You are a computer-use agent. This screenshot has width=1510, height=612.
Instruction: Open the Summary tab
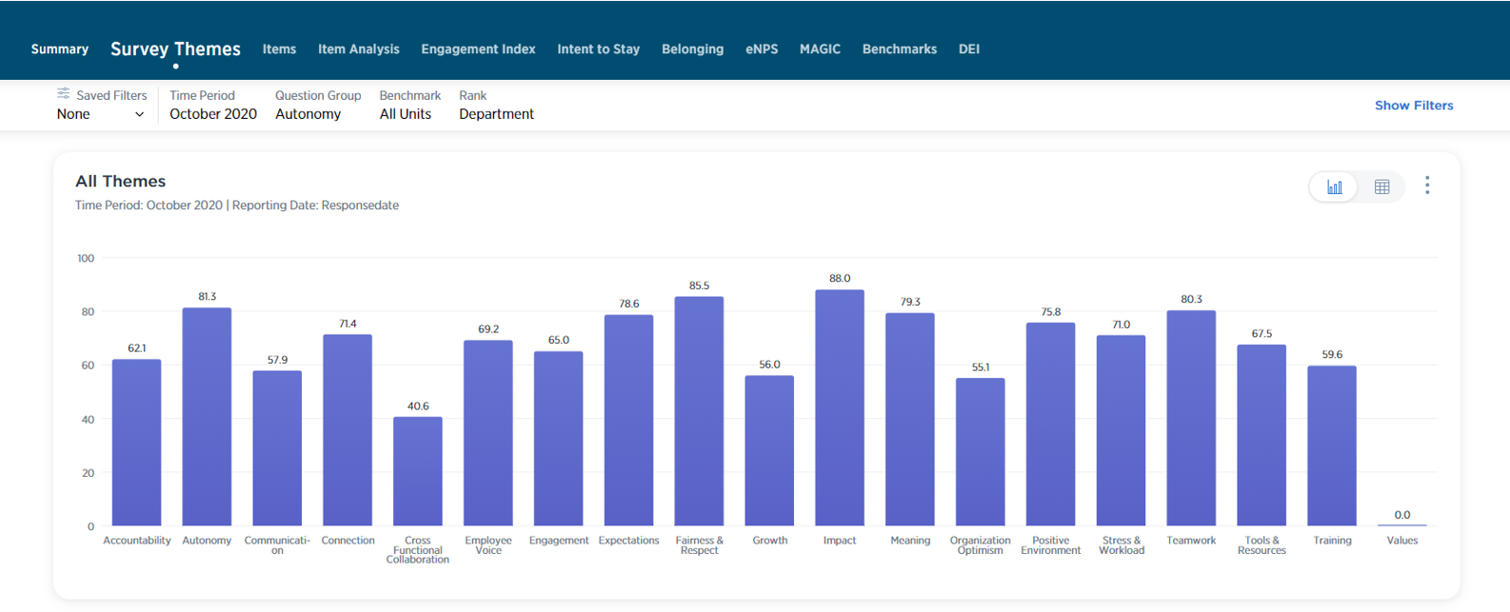tap(60, 49)
